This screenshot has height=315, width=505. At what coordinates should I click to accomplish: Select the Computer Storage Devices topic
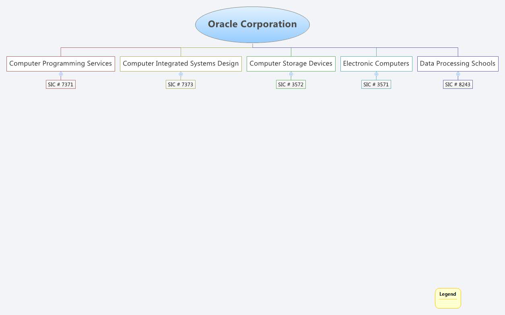pos(291,63)
